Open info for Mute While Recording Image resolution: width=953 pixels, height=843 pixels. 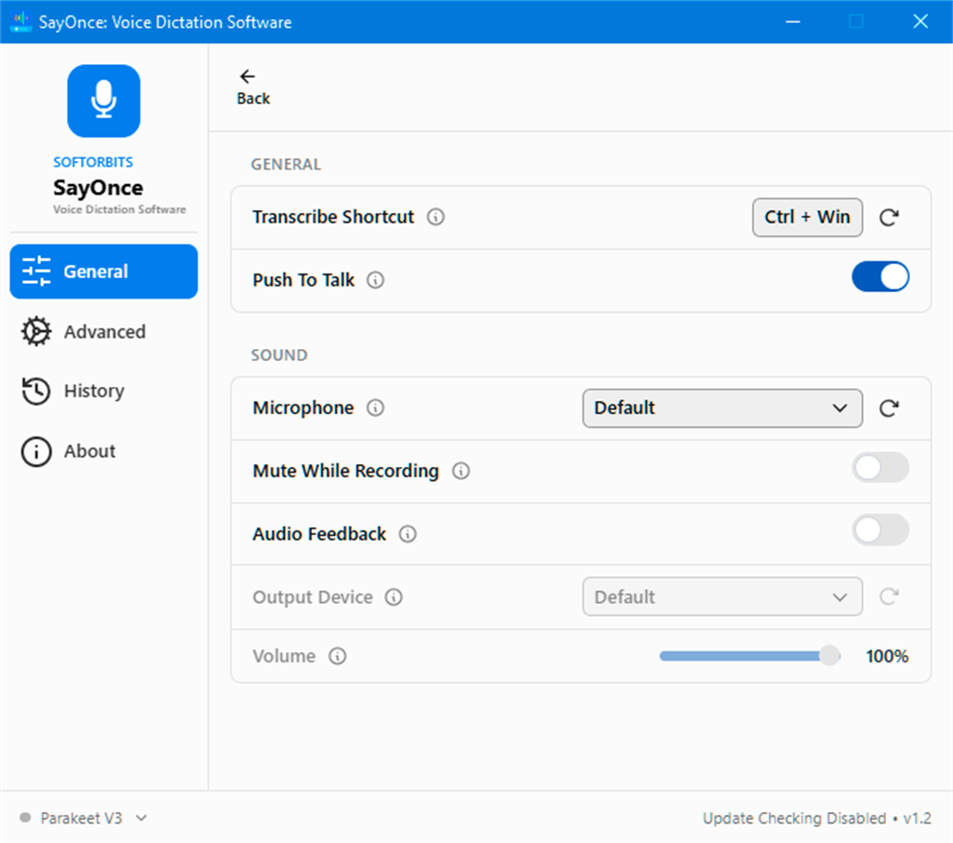click(462, 471)
